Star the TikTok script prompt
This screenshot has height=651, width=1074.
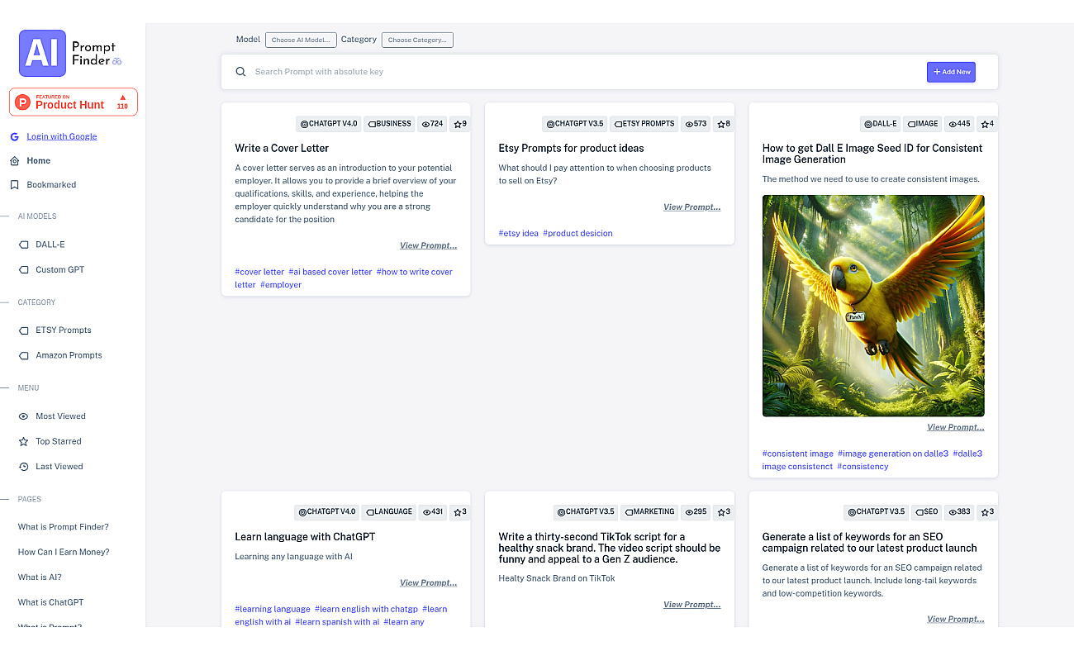(724, 512)
